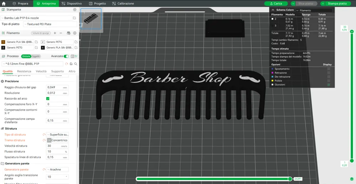Open the Trama stiratura Concentrico dropdown
This screenshot has width=356, height=184.
(57, 140)
